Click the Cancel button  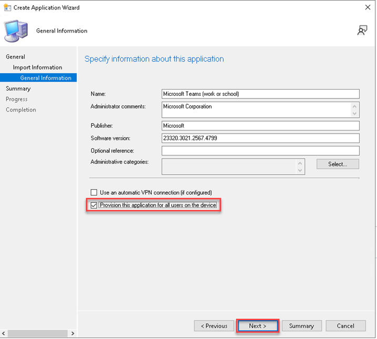pos(345,326)
